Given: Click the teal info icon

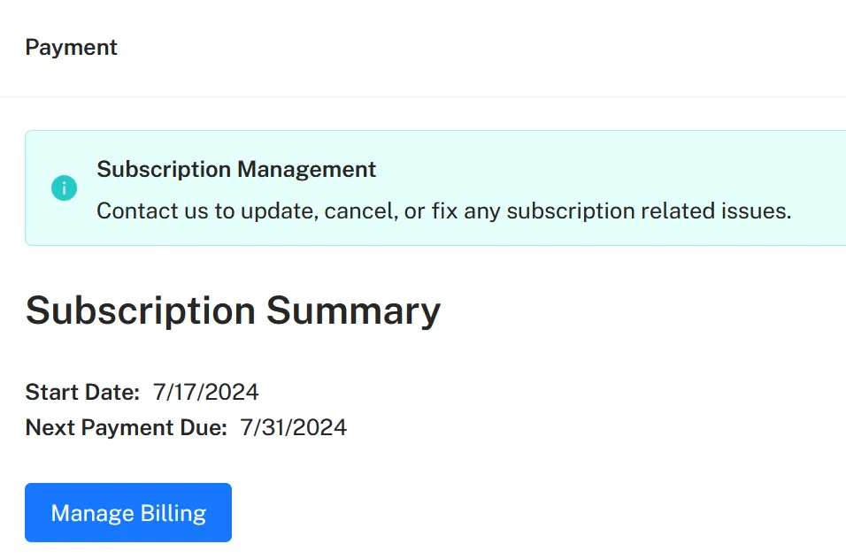Looking at the screenshot, I should 65,188.
